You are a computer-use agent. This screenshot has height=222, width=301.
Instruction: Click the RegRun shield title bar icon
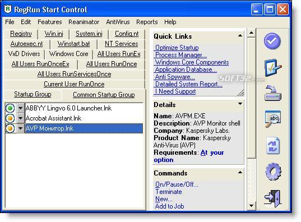pyautogui.click(x=8, y=9)
